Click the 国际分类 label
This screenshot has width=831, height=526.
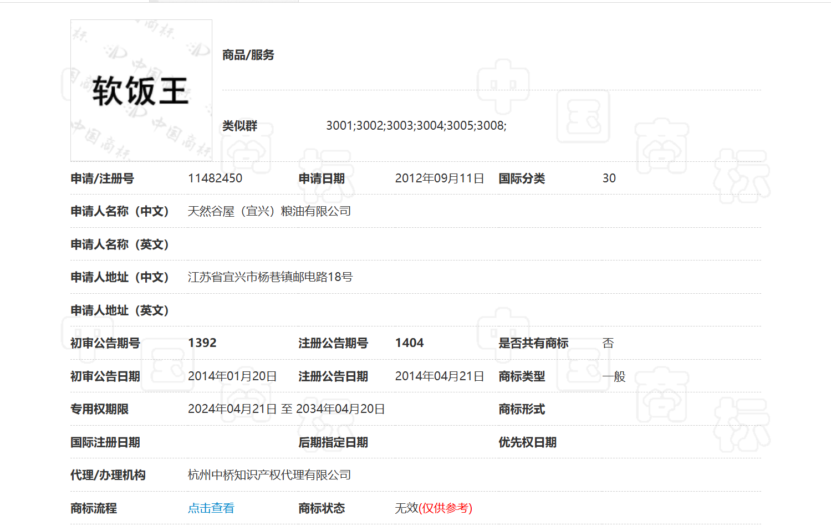pos(522,178)
